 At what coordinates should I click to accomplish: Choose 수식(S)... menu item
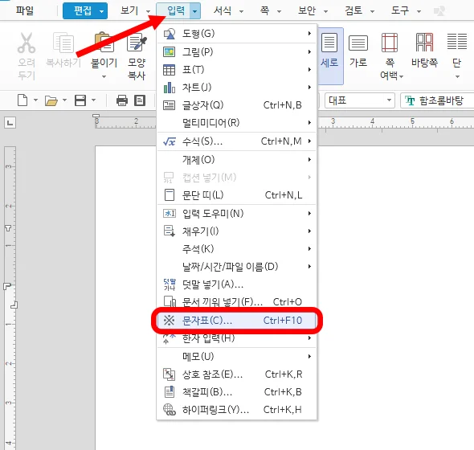coord(237,141)
